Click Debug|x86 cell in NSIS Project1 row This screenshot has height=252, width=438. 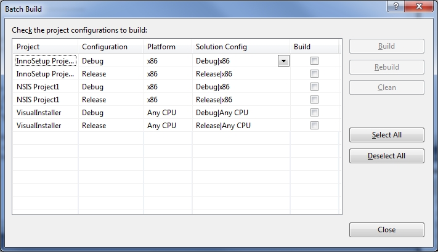tap(241, 87)
